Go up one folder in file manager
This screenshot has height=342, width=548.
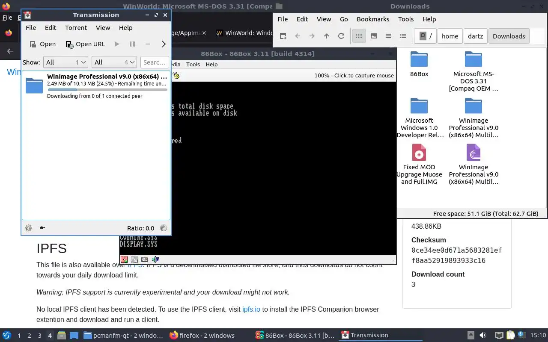tap(327, 36)
